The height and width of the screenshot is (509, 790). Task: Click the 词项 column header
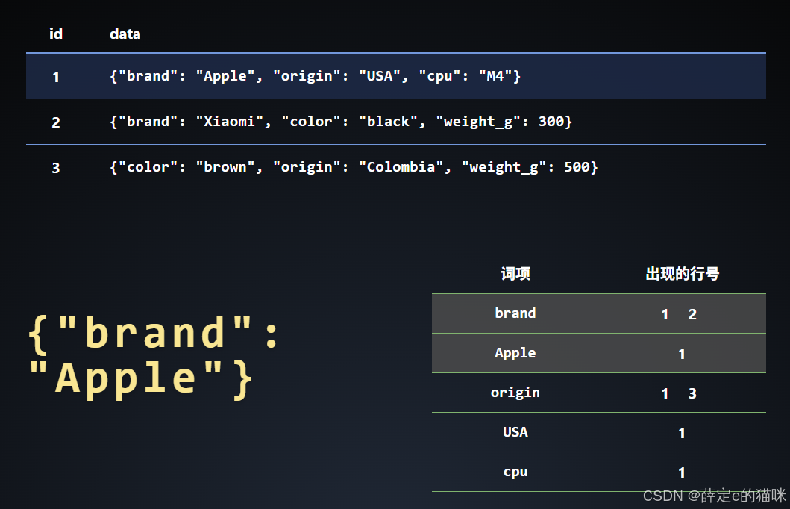(515, 274)
